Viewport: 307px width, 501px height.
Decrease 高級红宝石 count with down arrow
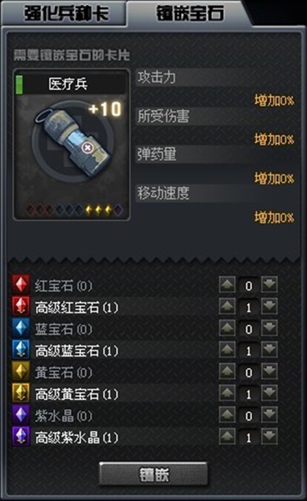269,306
